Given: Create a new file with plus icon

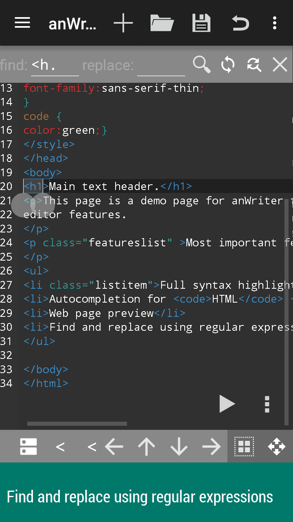Looking at the screenshot, I should (123, 23).
